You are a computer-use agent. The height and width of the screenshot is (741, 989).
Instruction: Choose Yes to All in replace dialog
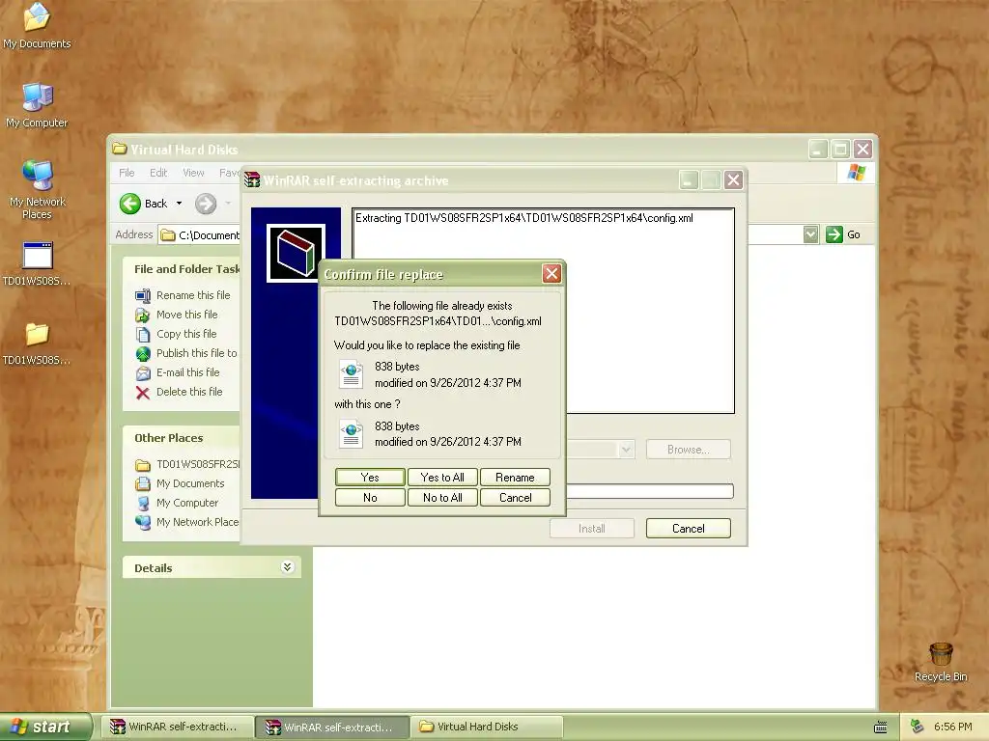click(442, 477)
